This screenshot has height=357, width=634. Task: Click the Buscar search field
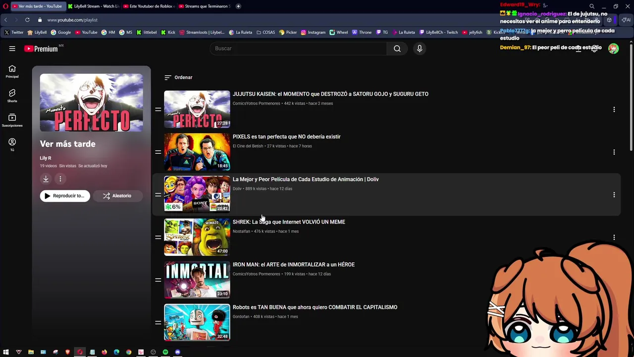tap(299, 49)
